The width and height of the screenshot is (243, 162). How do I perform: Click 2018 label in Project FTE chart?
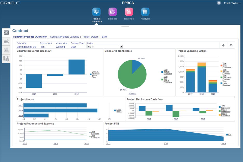pyautogui.click(x=166, y=143)
